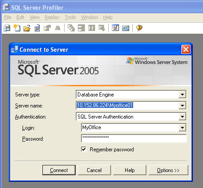Open the Tools menu

point(70,17)
